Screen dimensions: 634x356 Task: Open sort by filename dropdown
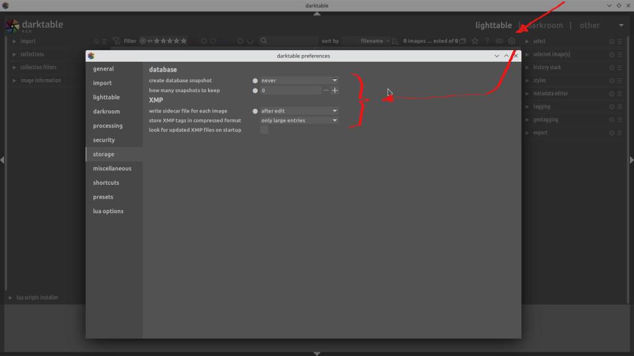tap(367, 41)
